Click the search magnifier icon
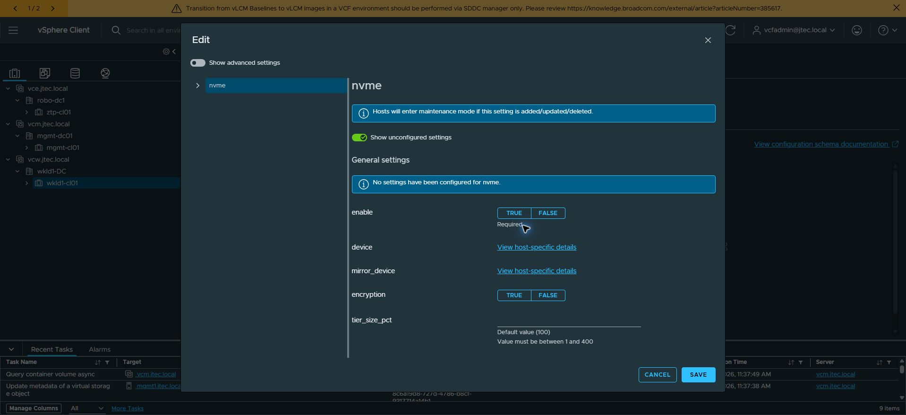The image size is (906, 415). (116, 30)
